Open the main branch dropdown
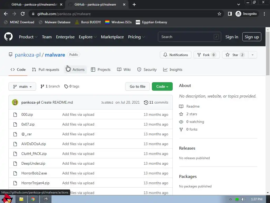This screenshot has height=203, width=270. click(x=22, y=86)
